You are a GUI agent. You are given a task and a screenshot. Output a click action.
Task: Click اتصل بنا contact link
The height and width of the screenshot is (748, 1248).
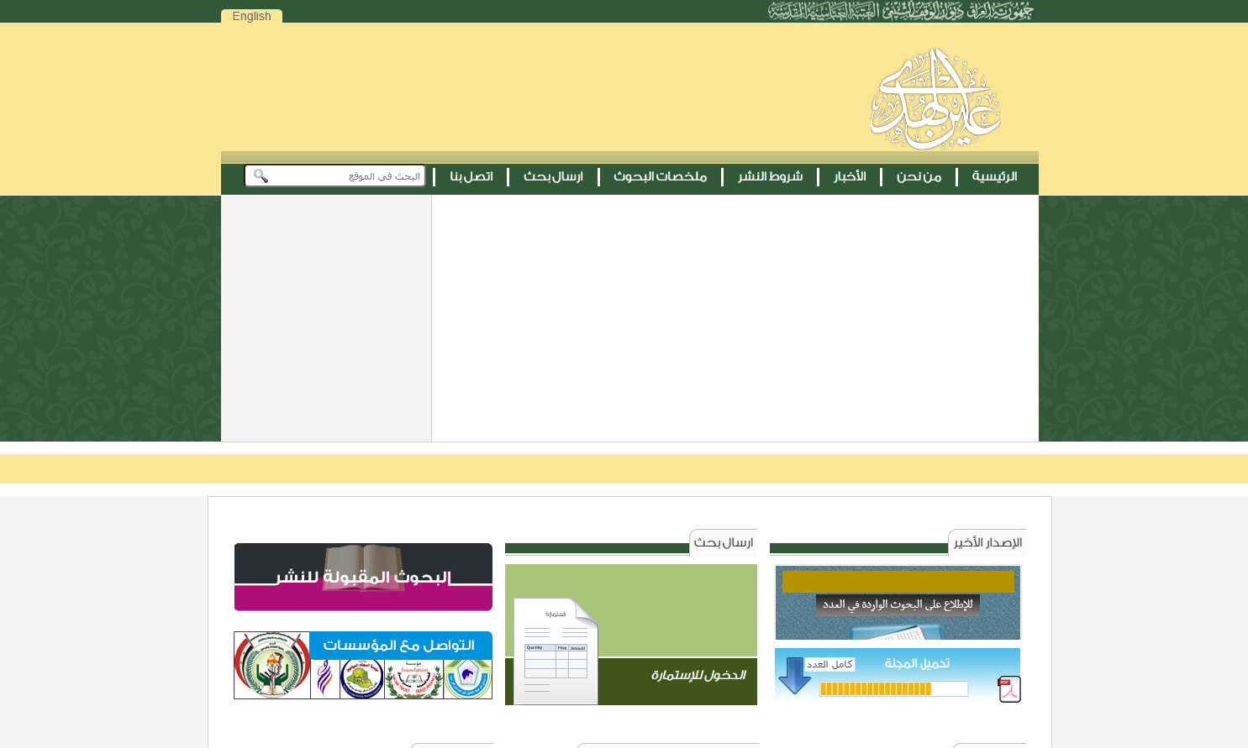pos(471,176)
